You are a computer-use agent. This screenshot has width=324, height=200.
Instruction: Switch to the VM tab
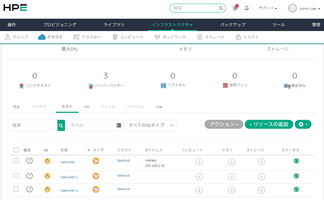pyautogui.click(x=86, y=107)
